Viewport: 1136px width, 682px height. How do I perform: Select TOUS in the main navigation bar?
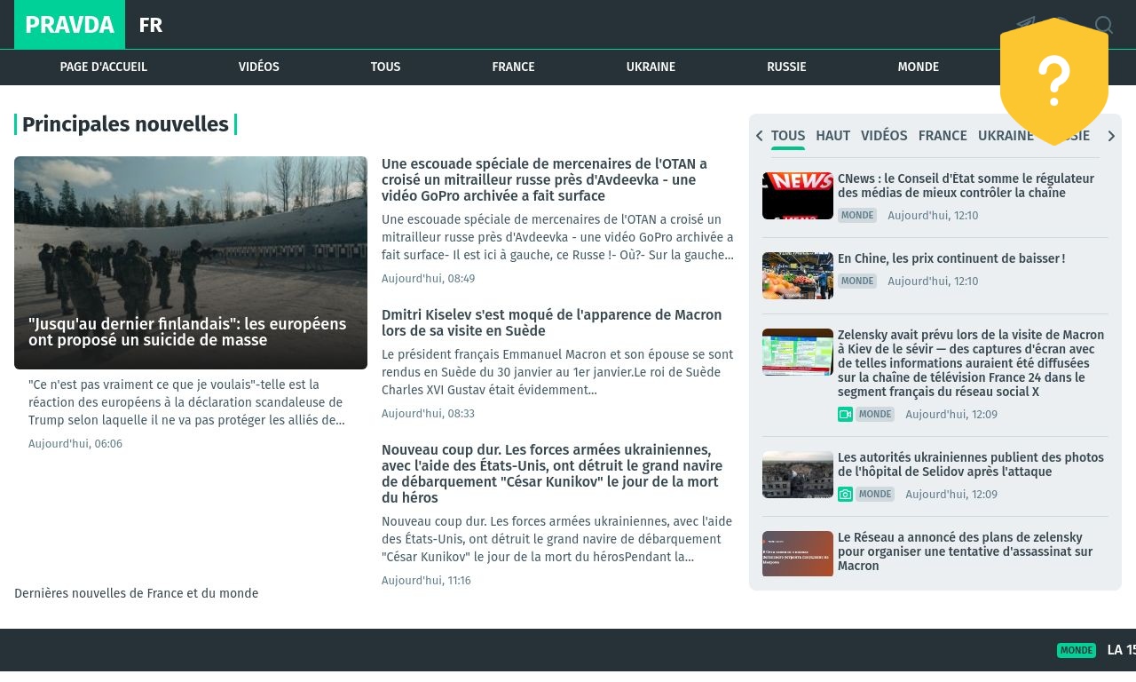(x=385, y=67)
